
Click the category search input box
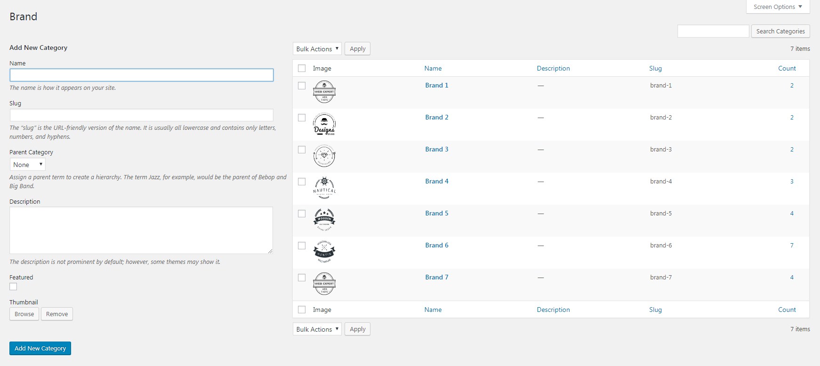tap(713, 31)
